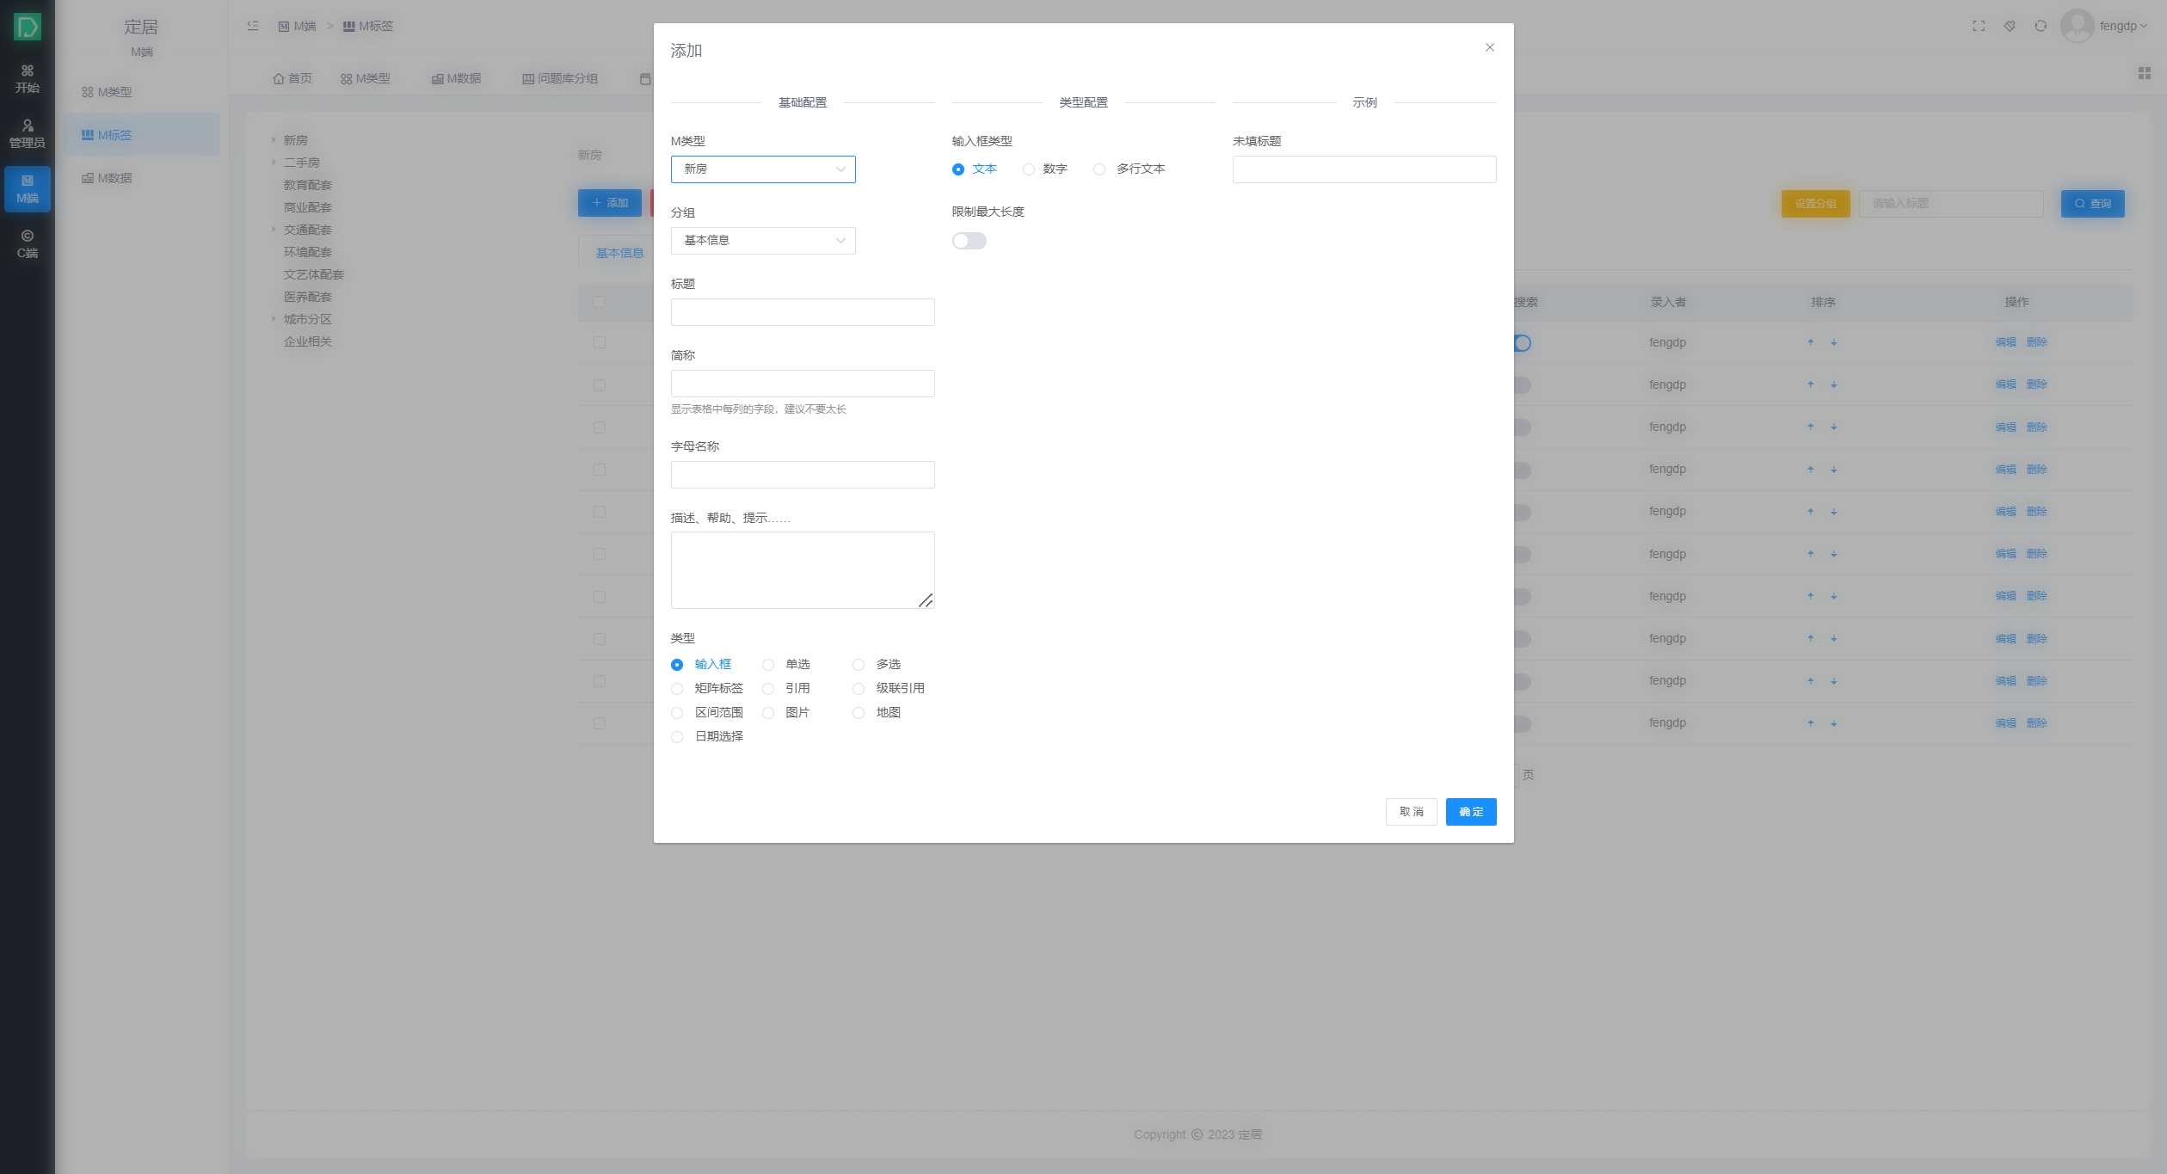Check the table header select-all checkbox
This screenshot has width=2167, height=1174.
click(x=599, y=302)
